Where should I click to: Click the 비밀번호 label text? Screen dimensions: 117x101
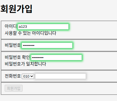[13, 45]
